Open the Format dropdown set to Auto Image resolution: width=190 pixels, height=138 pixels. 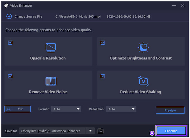[66, 109]
